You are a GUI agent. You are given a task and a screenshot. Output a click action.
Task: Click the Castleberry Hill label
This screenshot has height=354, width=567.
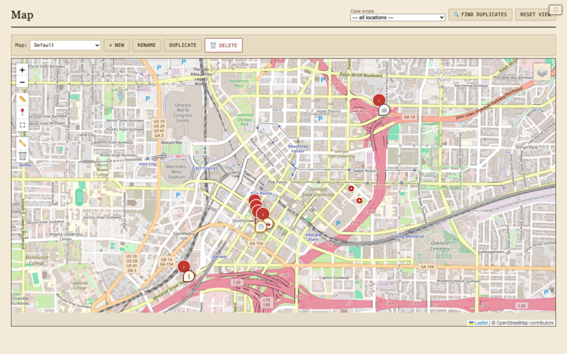coord(184,236)
